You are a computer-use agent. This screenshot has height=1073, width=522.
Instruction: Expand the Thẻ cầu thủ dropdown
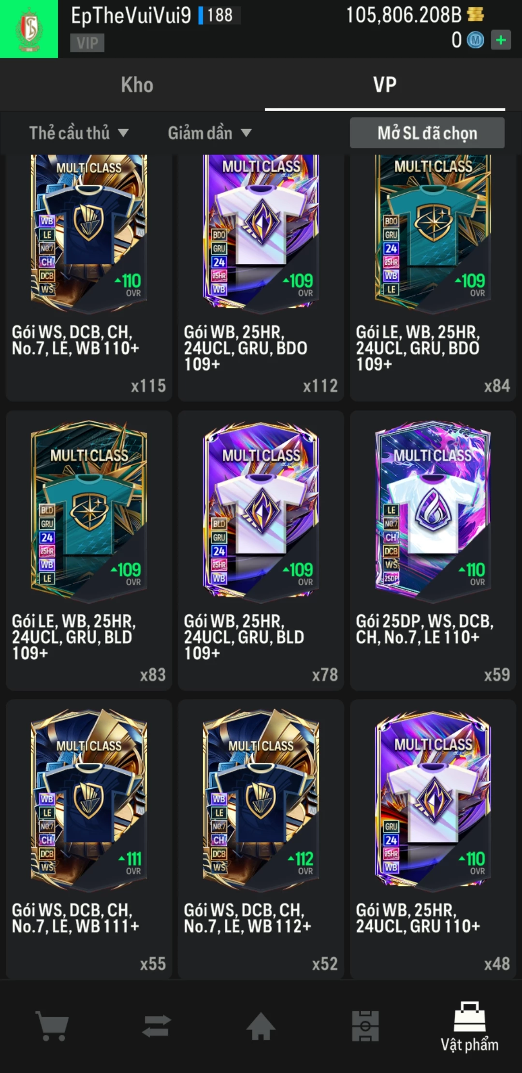pos(79,133)
